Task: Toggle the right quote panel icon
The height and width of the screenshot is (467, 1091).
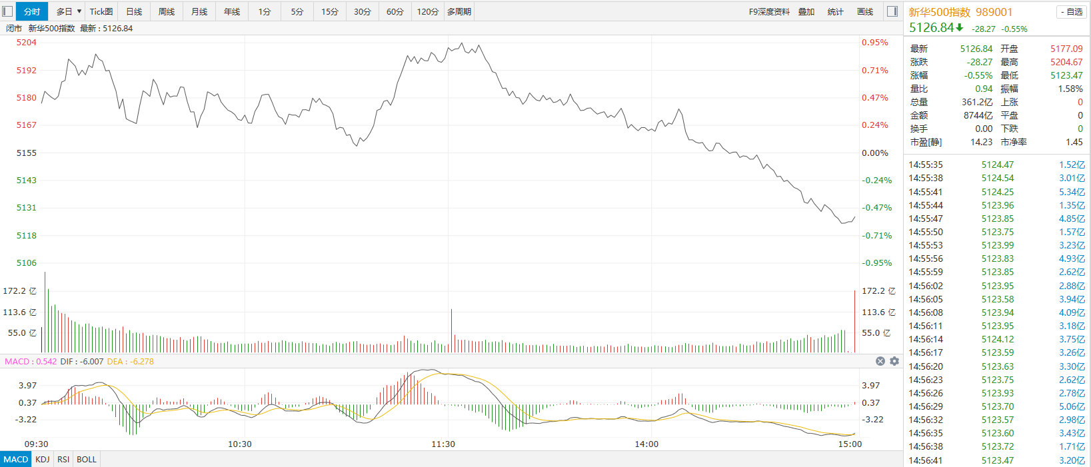Action: pyautogui.click(x=892, y=11)
